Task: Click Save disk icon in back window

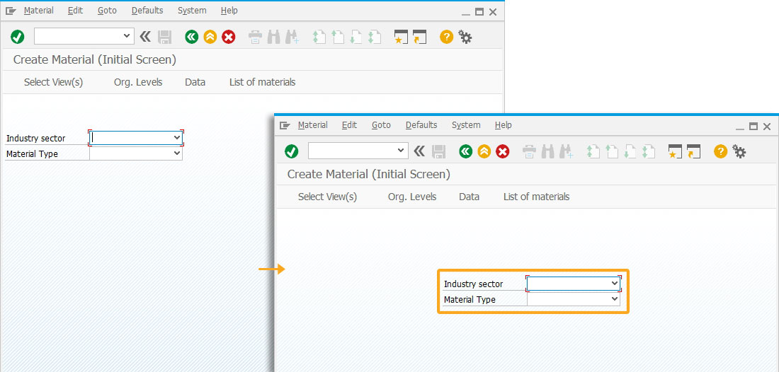Action: point(164,37)
